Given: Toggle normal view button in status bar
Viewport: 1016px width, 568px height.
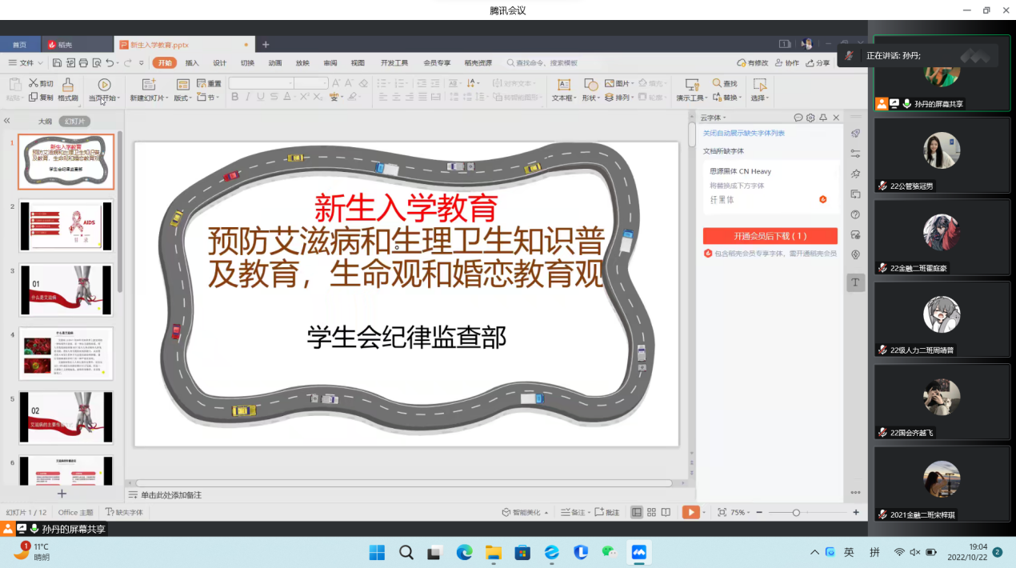Looking at the screenshot, I should (x=637, y=512).
